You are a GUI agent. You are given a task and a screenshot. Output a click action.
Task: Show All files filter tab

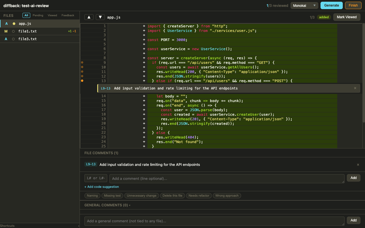point(26,15)
